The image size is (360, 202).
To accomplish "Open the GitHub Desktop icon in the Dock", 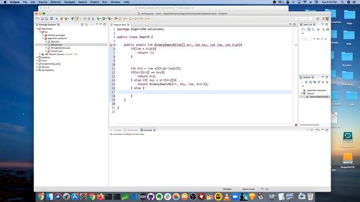I will point(151,197).
